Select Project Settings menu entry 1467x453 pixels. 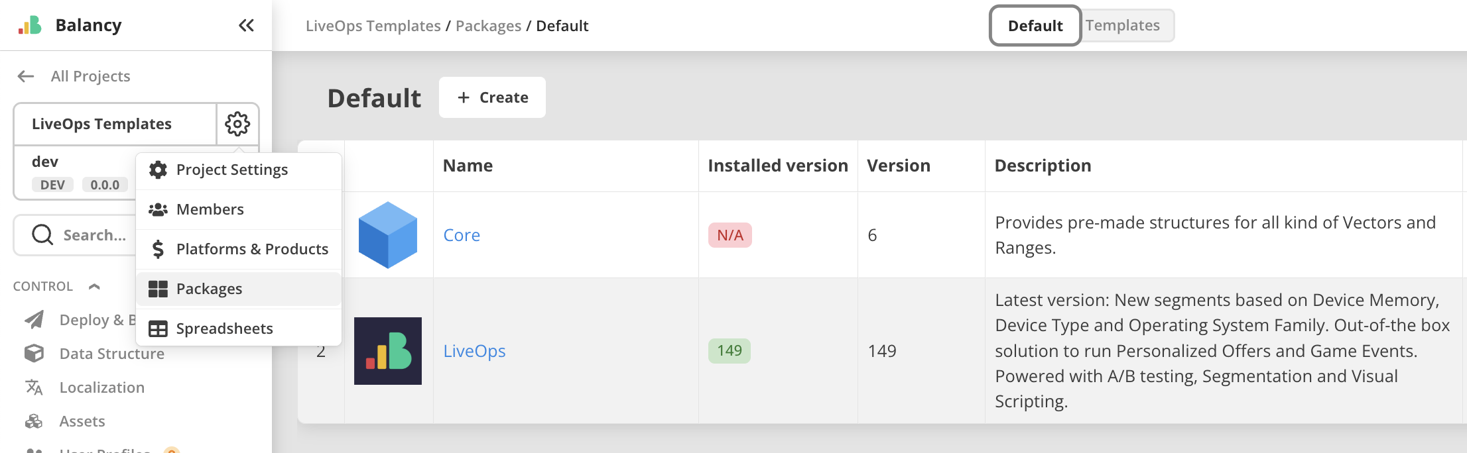click(231, 170)
